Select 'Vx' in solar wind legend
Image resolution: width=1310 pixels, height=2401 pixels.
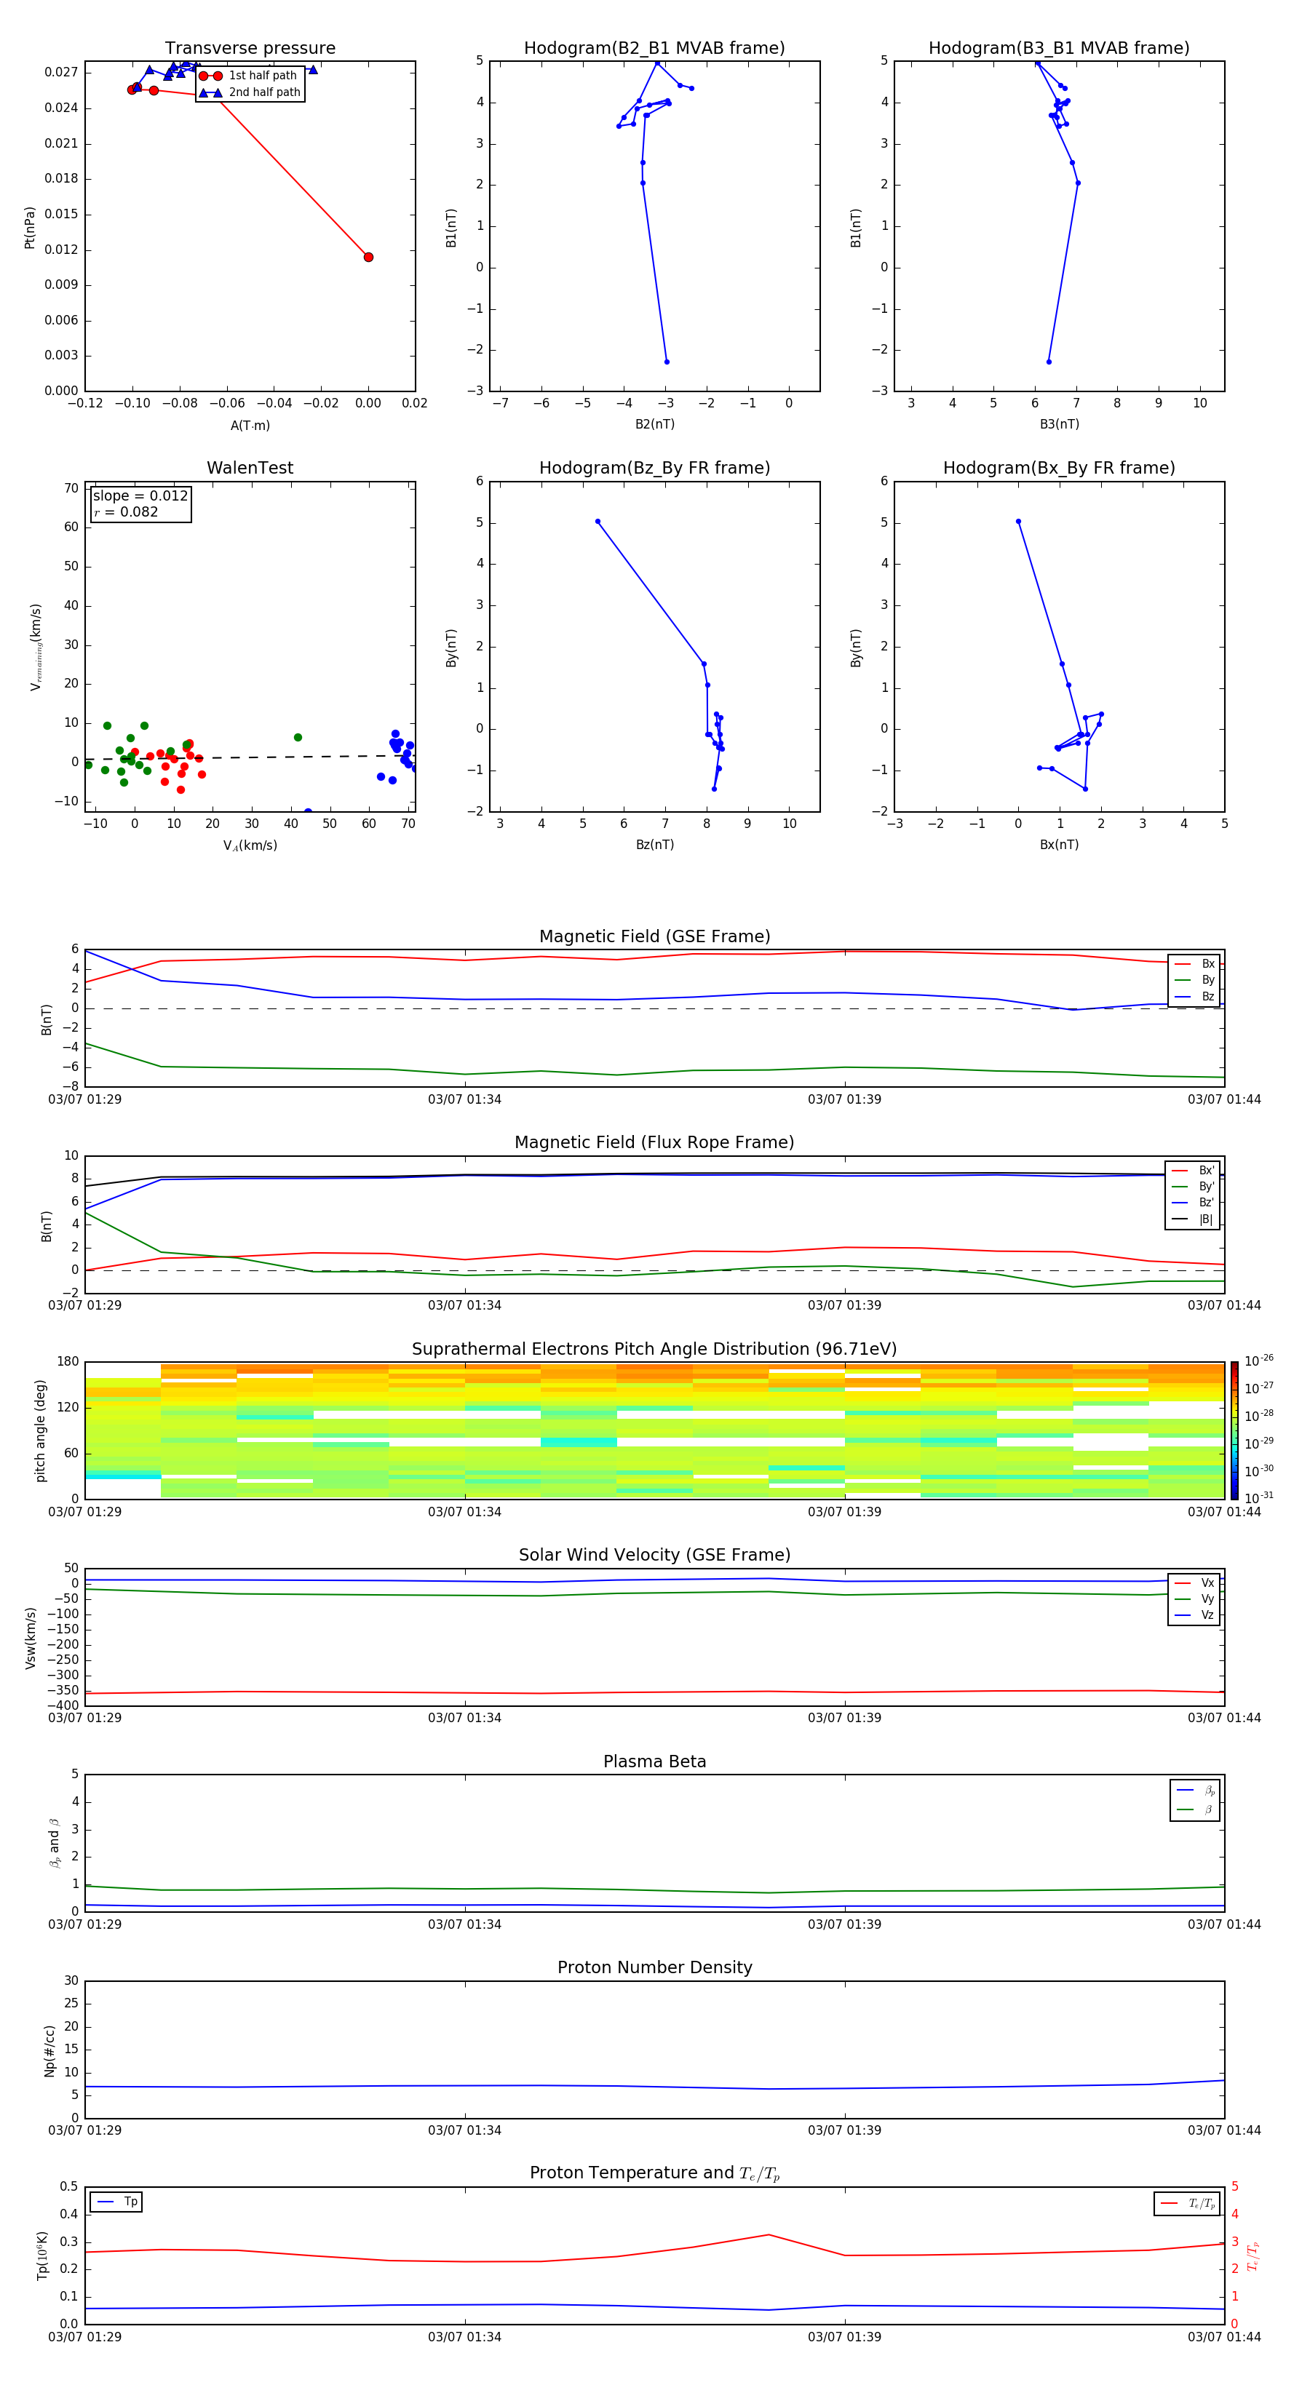(x=1195, y=1582)
